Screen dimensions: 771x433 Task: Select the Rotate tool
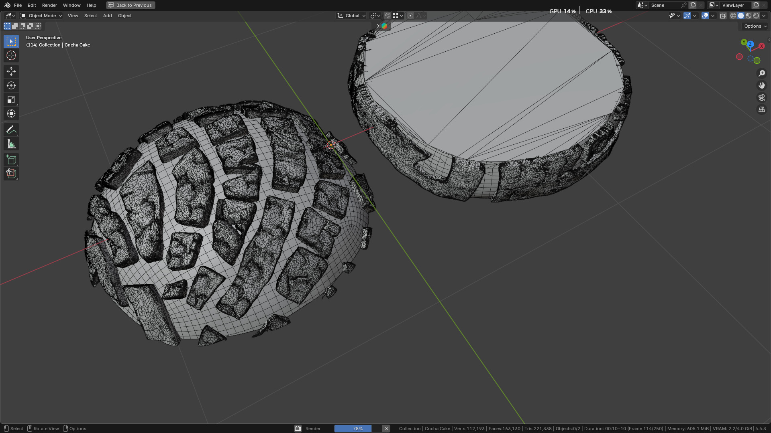11,85
